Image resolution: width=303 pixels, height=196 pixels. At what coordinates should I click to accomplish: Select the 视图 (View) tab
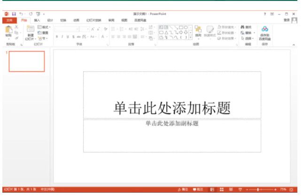tap(124, 20)
